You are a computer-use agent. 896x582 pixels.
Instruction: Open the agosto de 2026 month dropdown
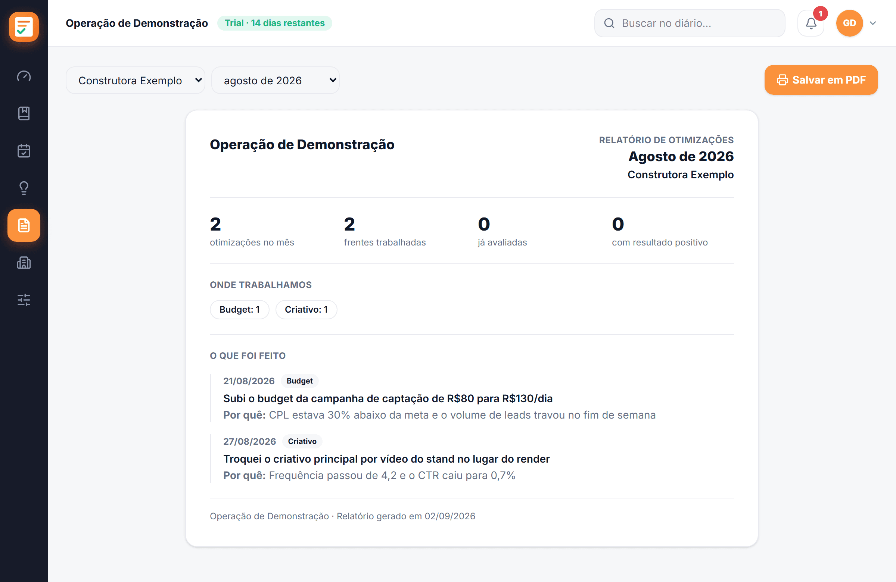[x=276, y=80]
